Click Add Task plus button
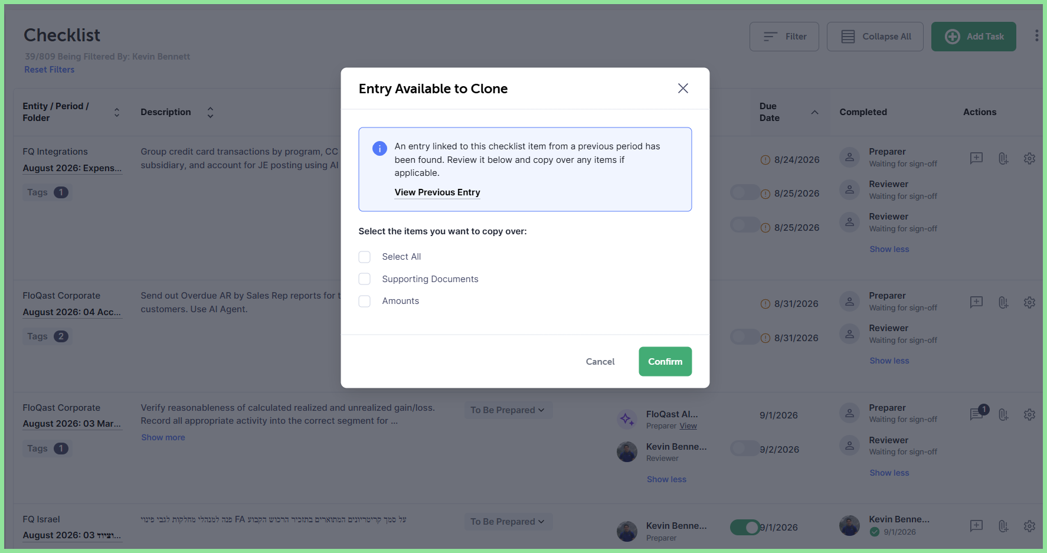This screenshot has height=553, width=1047. pyautogui.click(x=953, y=37)
